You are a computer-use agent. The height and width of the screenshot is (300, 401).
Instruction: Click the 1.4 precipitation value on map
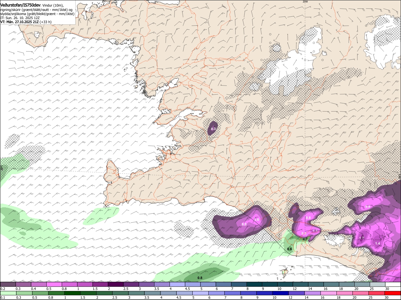point(378,243)
